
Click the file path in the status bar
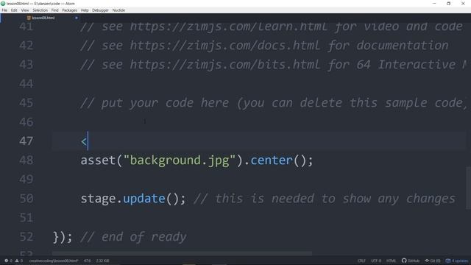coord(54,261)
